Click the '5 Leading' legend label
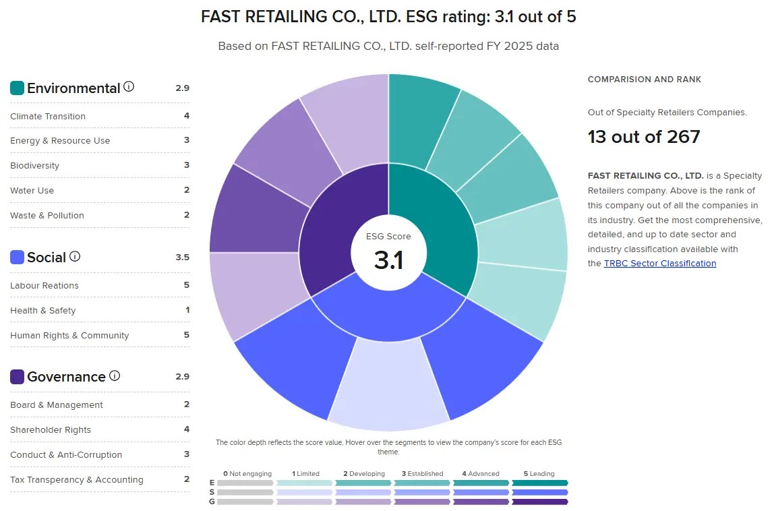The image size is (774, 511). (x=539, y=473)
